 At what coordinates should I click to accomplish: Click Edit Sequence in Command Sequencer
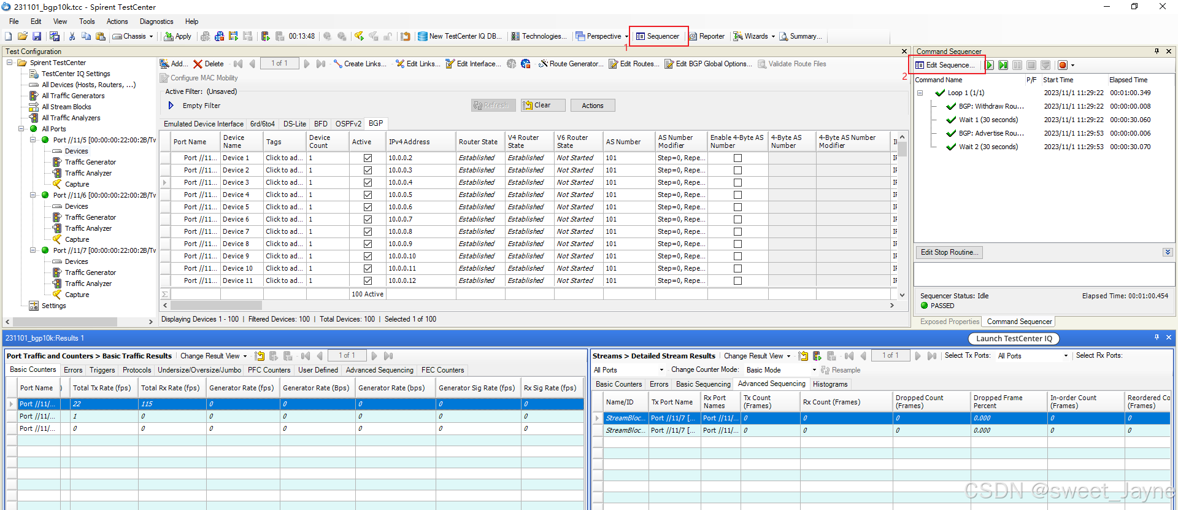click(945, 65)
